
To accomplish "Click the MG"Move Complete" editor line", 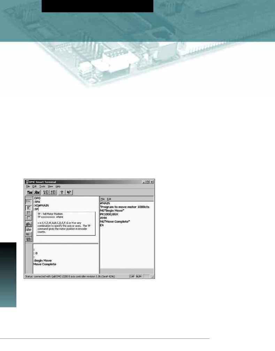I will coord(115,221).
